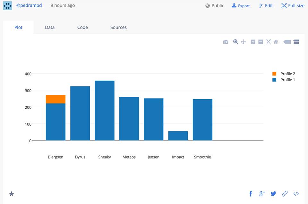
Task: Click the 200 y-axis tick label
Action: coord(28,107)
